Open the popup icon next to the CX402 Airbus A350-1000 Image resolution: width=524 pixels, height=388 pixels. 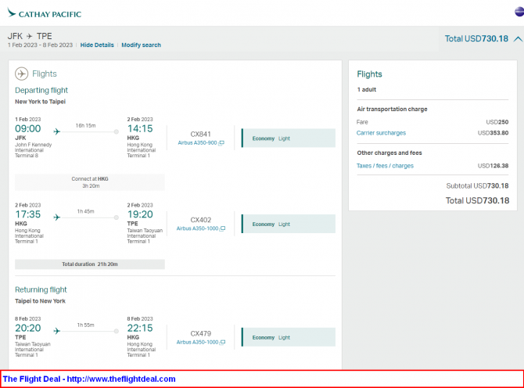[x=223, y=228]
